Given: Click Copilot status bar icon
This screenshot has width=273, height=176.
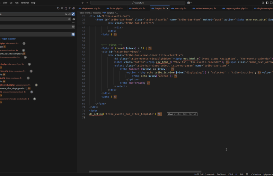Looking at the screenshot, I should click(247, 174).
